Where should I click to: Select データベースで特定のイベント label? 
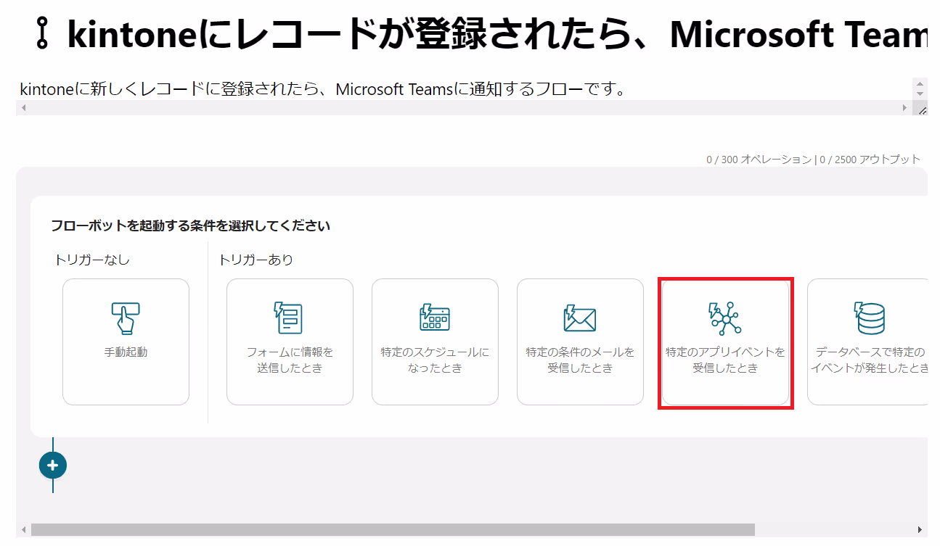870,360
